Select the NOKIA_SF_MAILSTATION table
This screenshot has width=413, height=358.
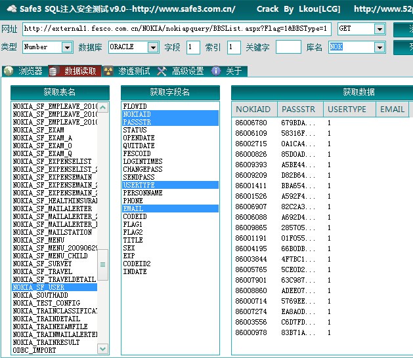point(54,232)
